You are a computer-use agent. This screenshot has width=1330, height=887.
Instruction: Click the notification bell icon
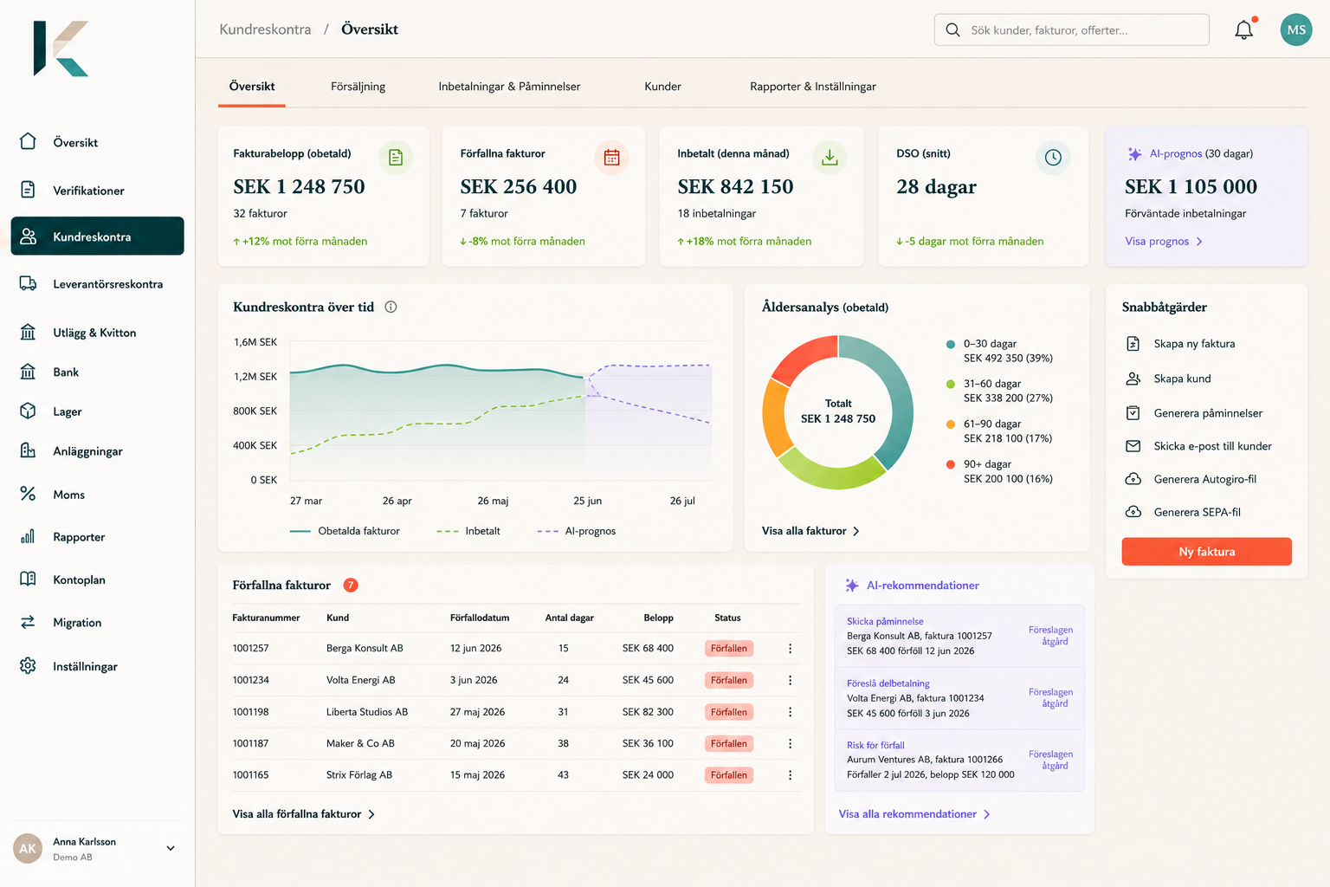click(x=1243, y=29)
